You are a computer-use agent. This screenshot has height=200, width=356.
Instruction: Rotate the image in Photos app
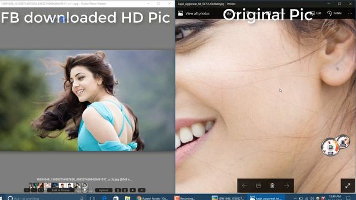click(x=334, y=13)
